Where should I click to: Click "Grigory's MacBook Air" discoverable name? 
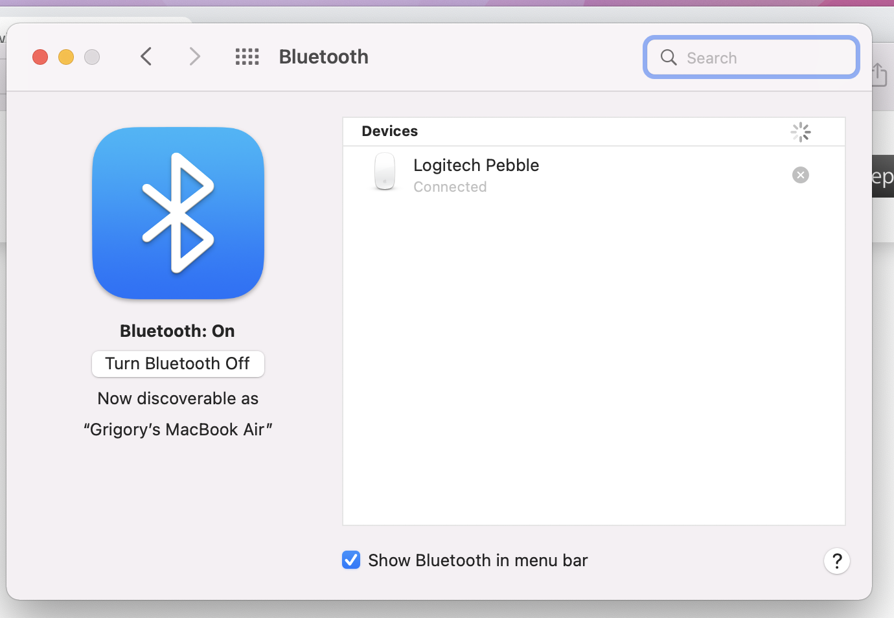pyautogui.click(x=178, y=429)
